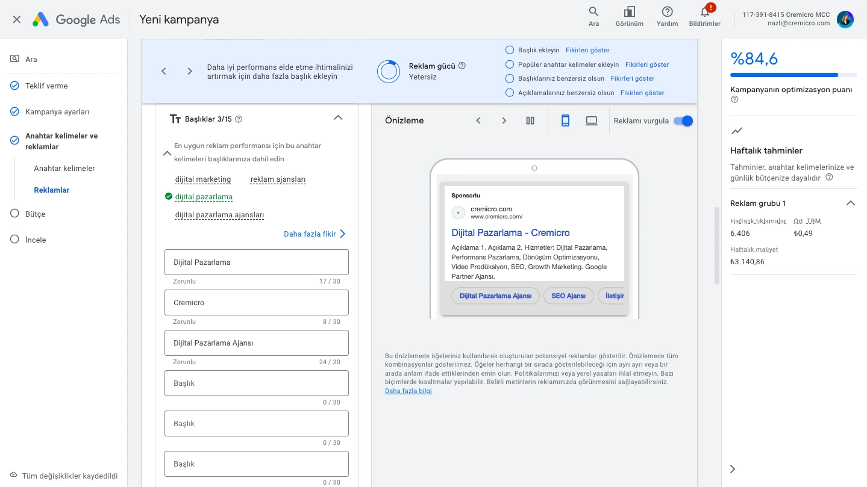Viewport: 867px width, 487px height.
Task: Open the Görünüm view menu
Action: [630, 16]
